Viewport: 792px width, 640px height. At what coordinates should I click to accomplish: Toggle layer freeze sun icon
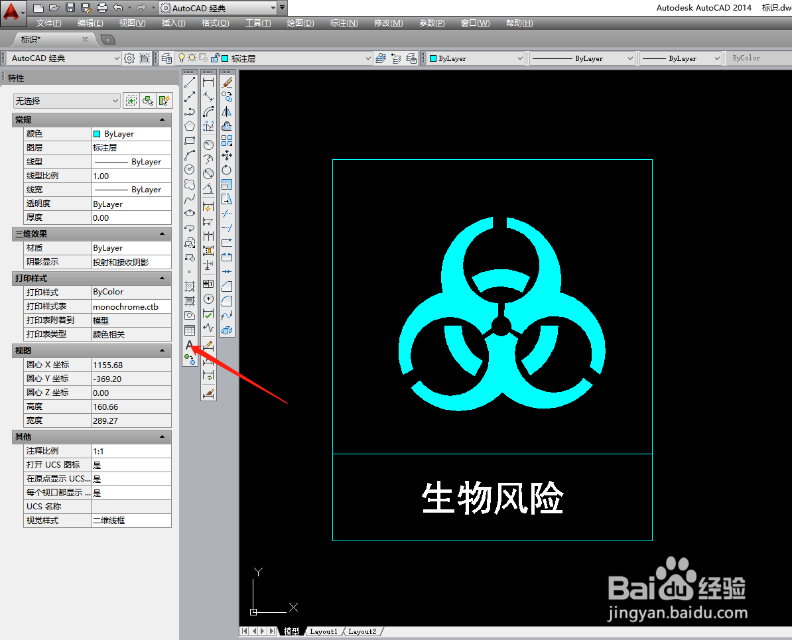(x=192, y=58)
